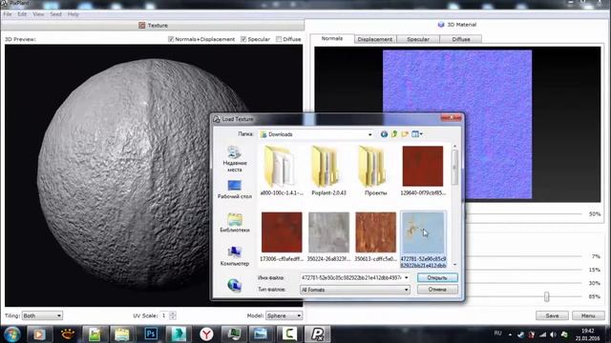Open the View menu
The image size is (611, 343).
pyautogui.click(x=38, y=14)
